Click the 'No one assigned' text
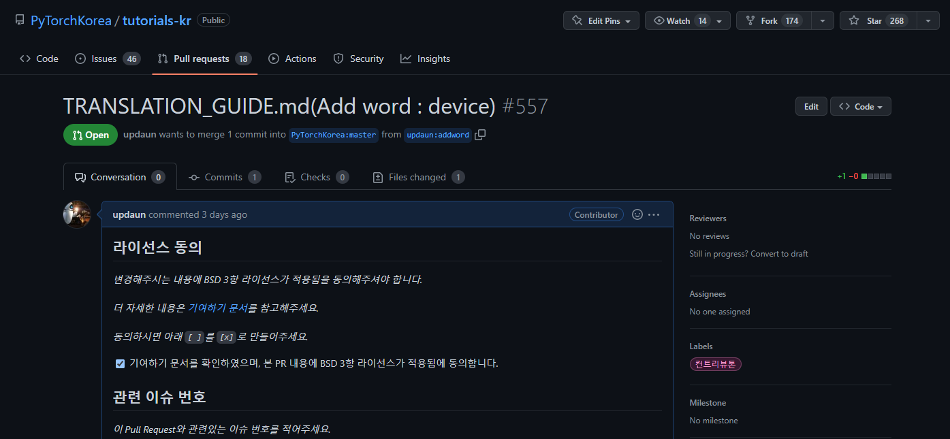Viewport: 950px width, 439px height. pos(720,312)
